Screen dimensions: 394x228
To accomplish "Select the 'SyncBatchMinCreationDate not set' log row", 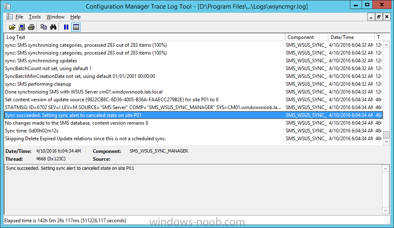I will pyautogui.click(x=193, y=76).
